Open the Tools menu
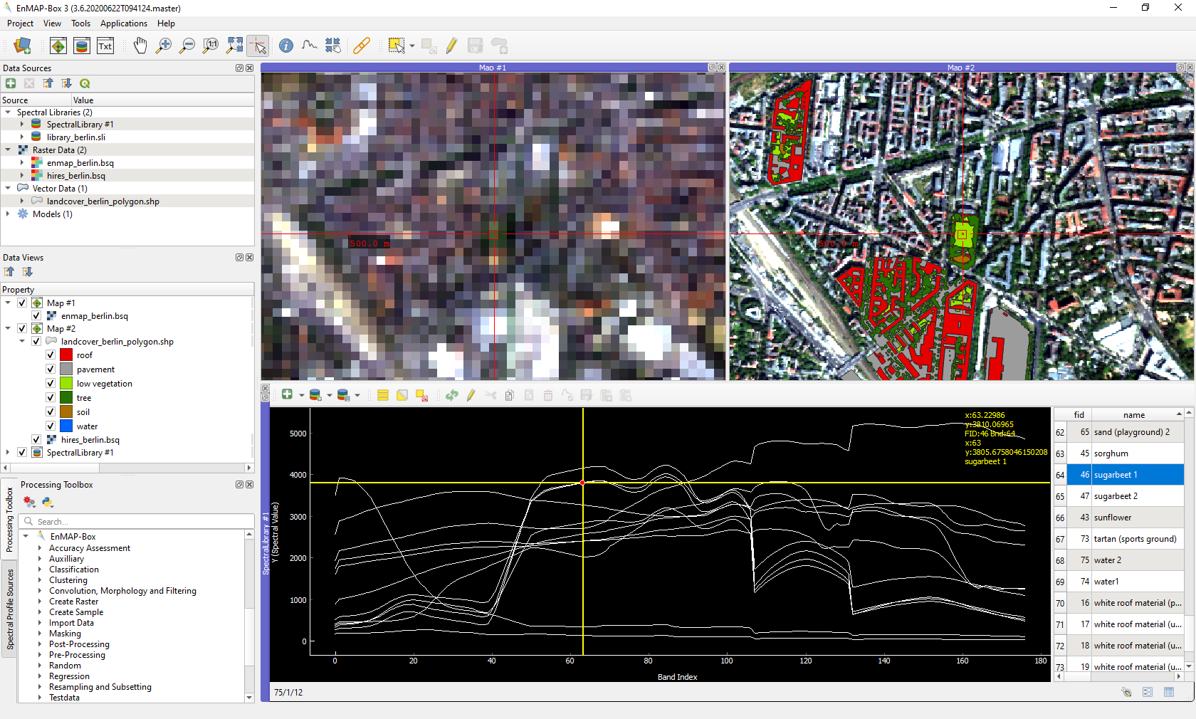The height and width of the screenshot is (719, 1196). click(x=80, y=23)
